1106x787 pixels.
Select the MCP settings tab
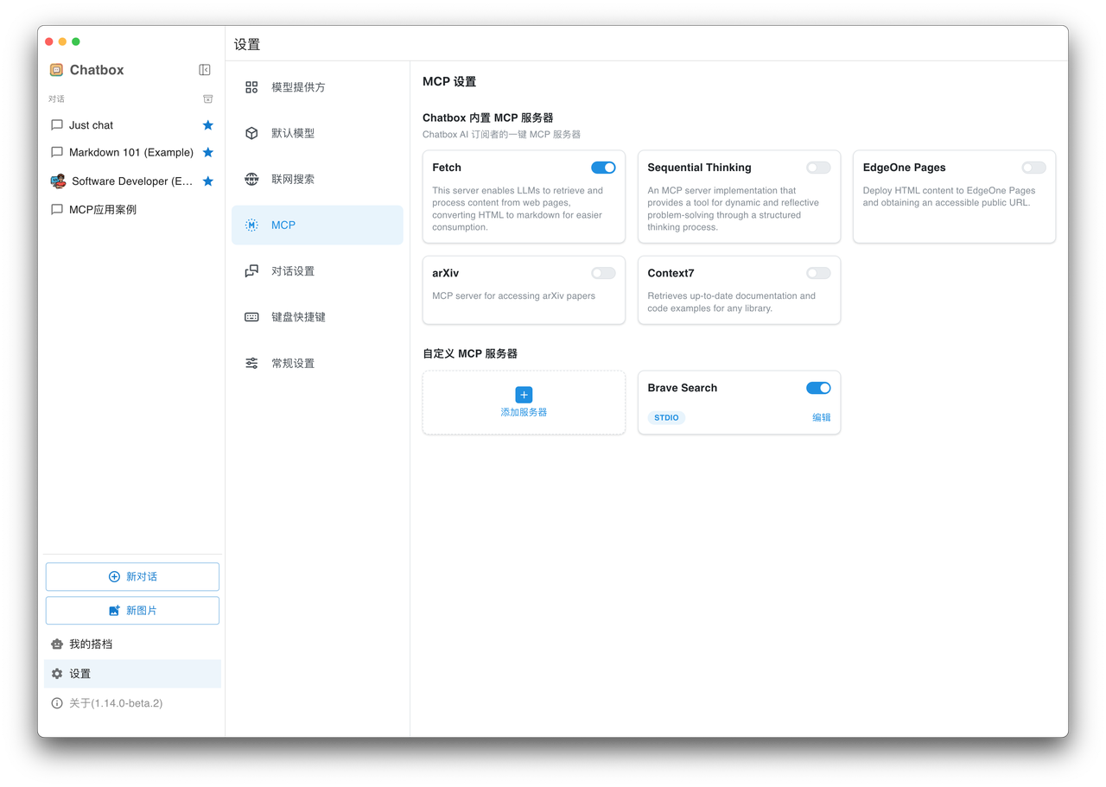click(317, 225)
